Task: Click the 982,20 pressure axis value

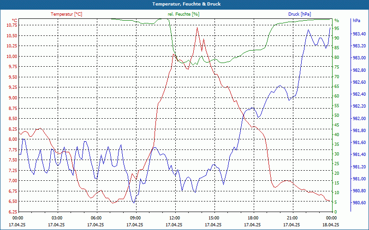Action: tap(359, 106)
